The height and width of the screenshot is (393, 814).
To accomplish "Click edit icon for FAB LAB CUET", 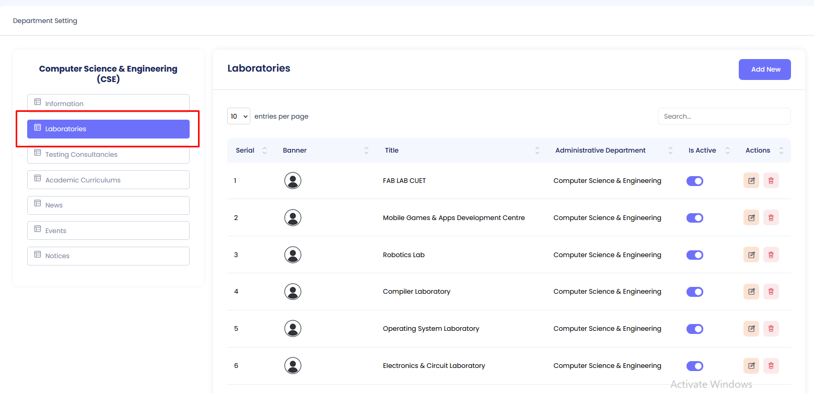I will [751, 181].
